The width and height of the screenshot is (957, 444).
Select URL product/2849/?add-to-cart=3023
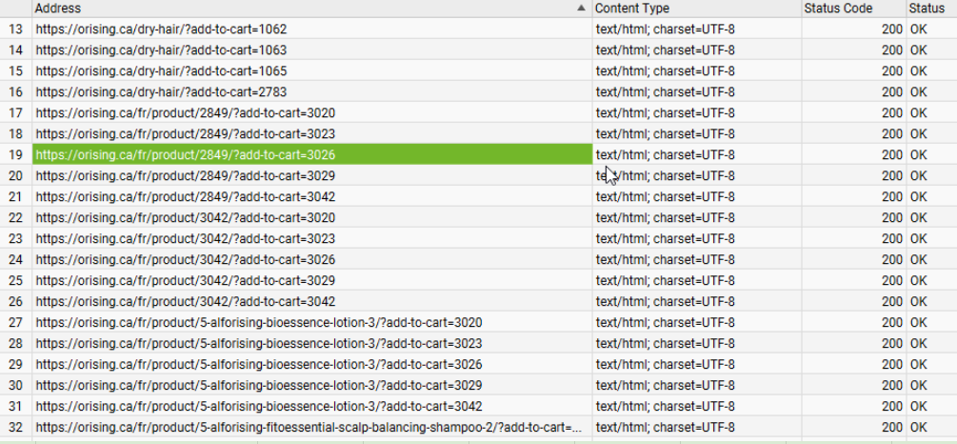point(186,133)
